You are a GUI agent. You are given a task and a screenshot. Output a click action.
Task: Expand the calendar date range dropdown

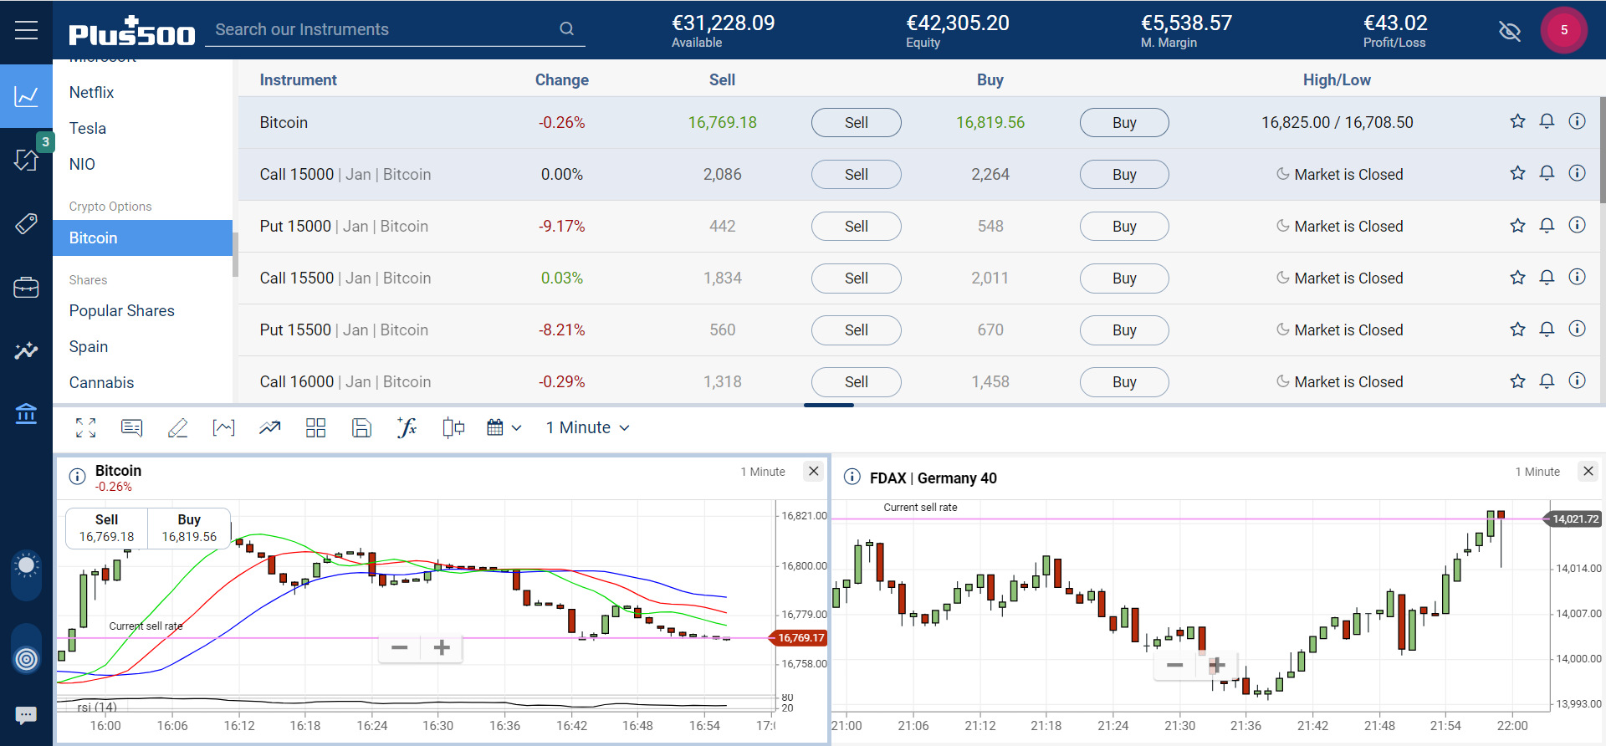504,427
